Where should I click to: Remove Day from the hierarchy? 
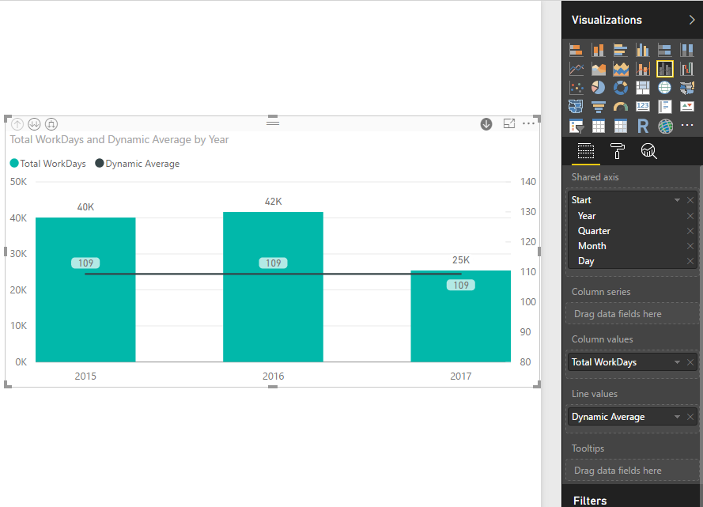click(690, 261)
